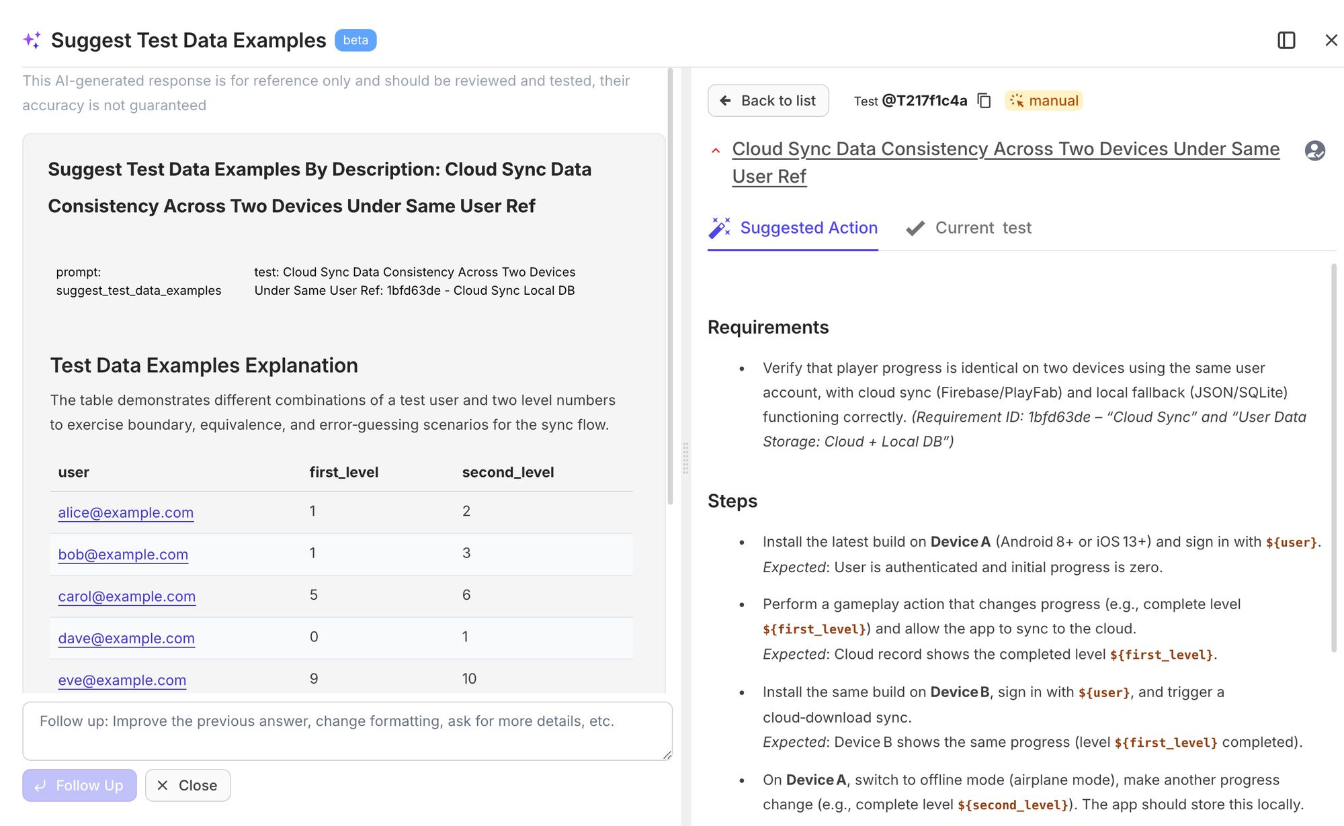Open the Cloud Sync Data Consistency test link

pos(1006,163)
